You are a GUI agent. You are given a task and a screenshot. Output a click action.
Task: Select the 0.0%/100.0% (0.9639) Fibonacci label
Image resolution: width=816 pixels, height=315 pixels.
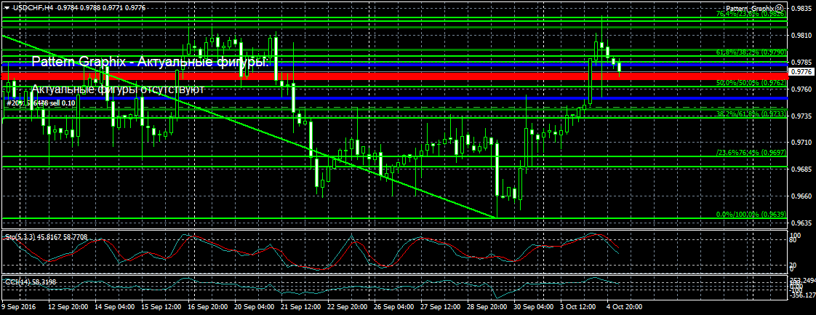[751, 214]
